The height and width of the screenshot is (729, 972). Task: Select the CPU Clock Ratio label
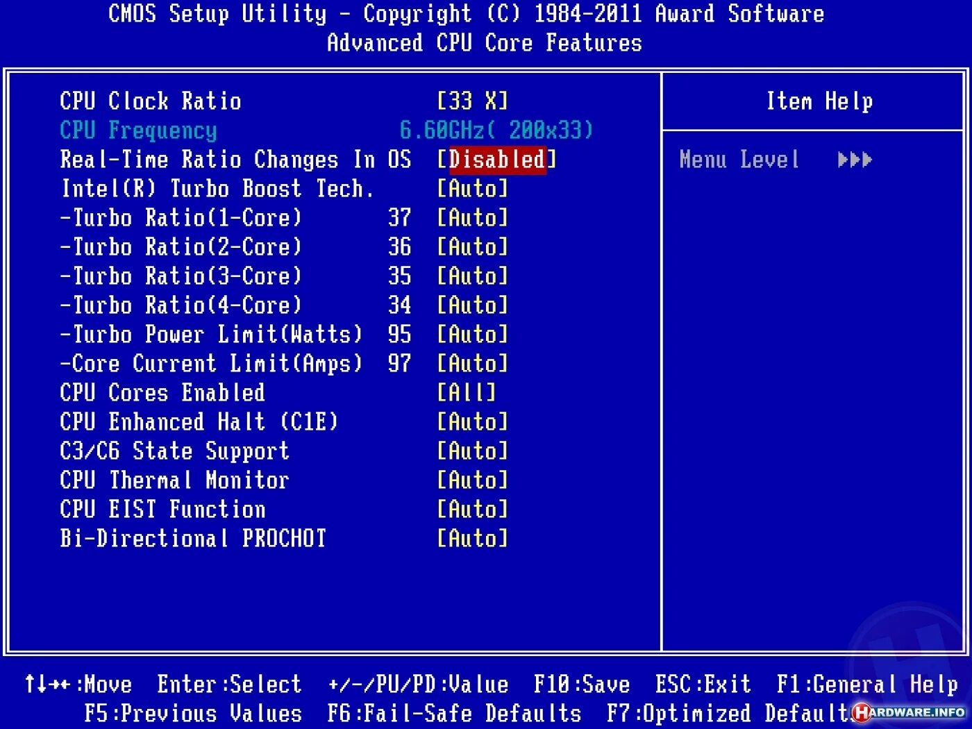point(151,101)
